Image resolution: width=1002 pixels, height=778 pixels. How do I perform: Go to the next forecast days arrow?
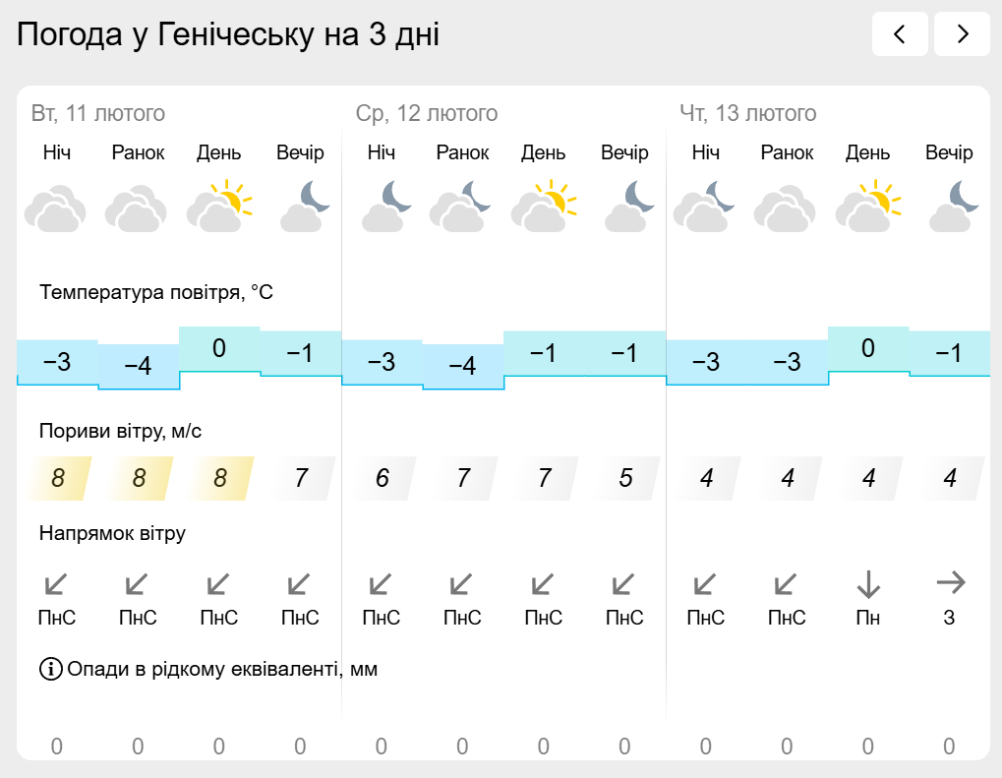click(x=963, y=33)
